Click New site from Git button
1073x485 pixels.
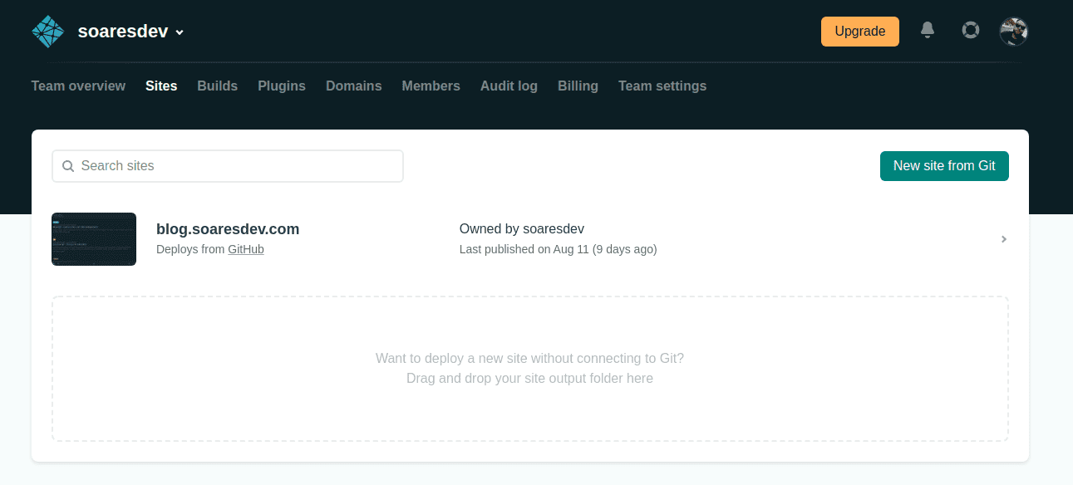tap(943, 166)
